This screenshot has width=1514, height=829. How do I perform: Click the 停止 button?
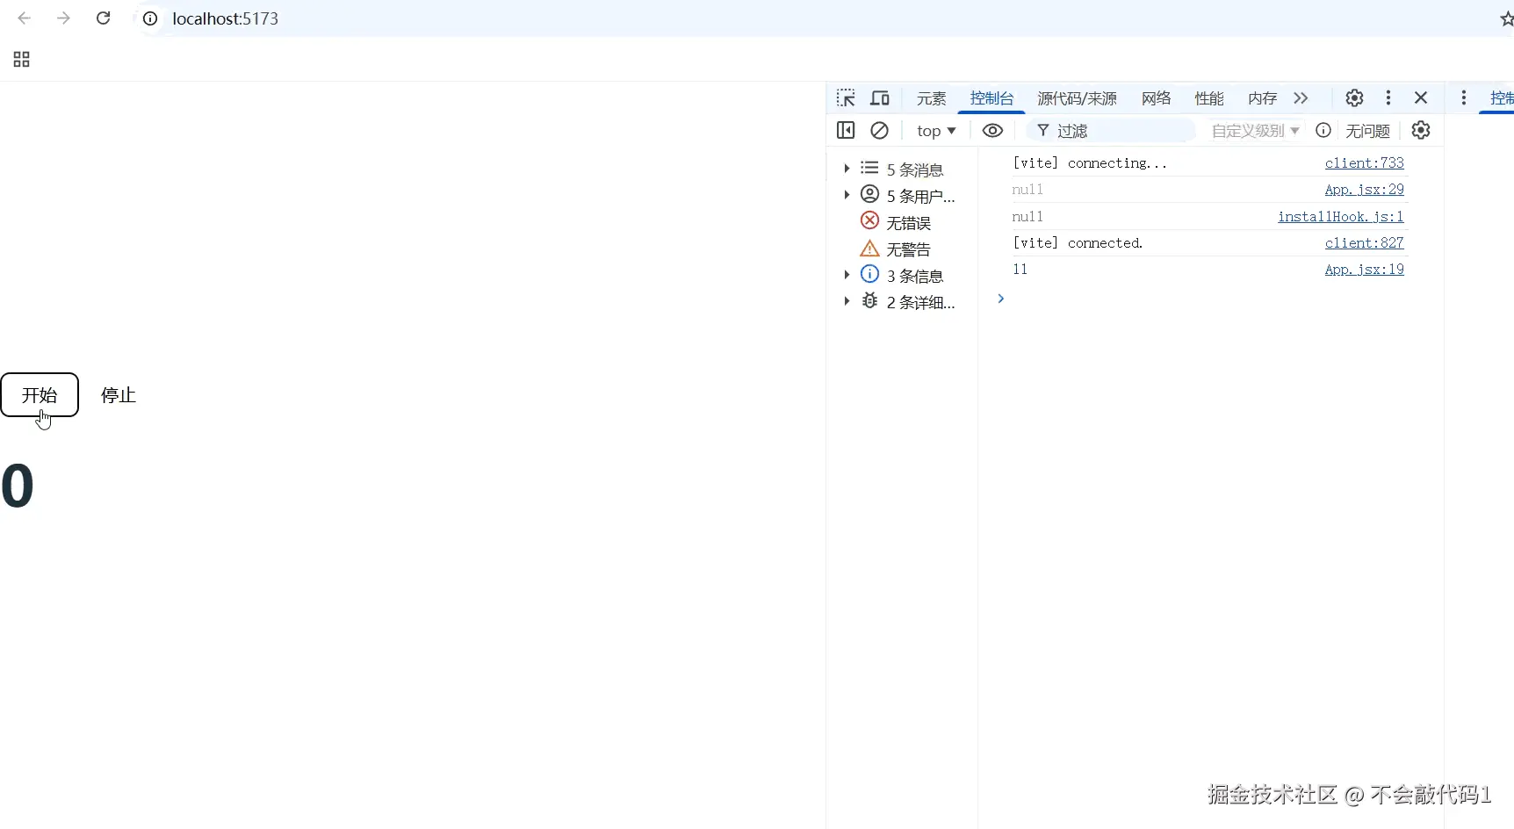coord(119,395)
